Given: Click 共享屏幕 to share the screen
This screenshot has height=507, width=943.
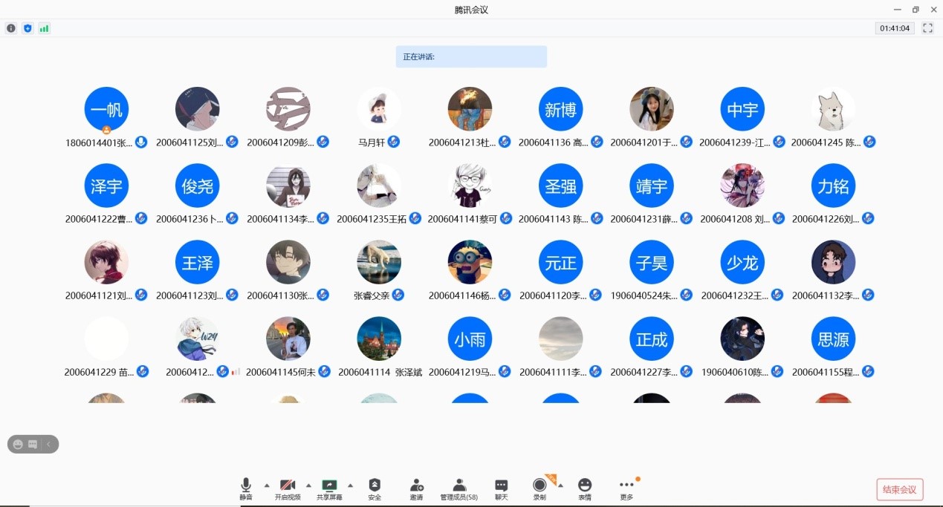Looking at the screenshot, I should pyautogui.click(x=329, y=488).
